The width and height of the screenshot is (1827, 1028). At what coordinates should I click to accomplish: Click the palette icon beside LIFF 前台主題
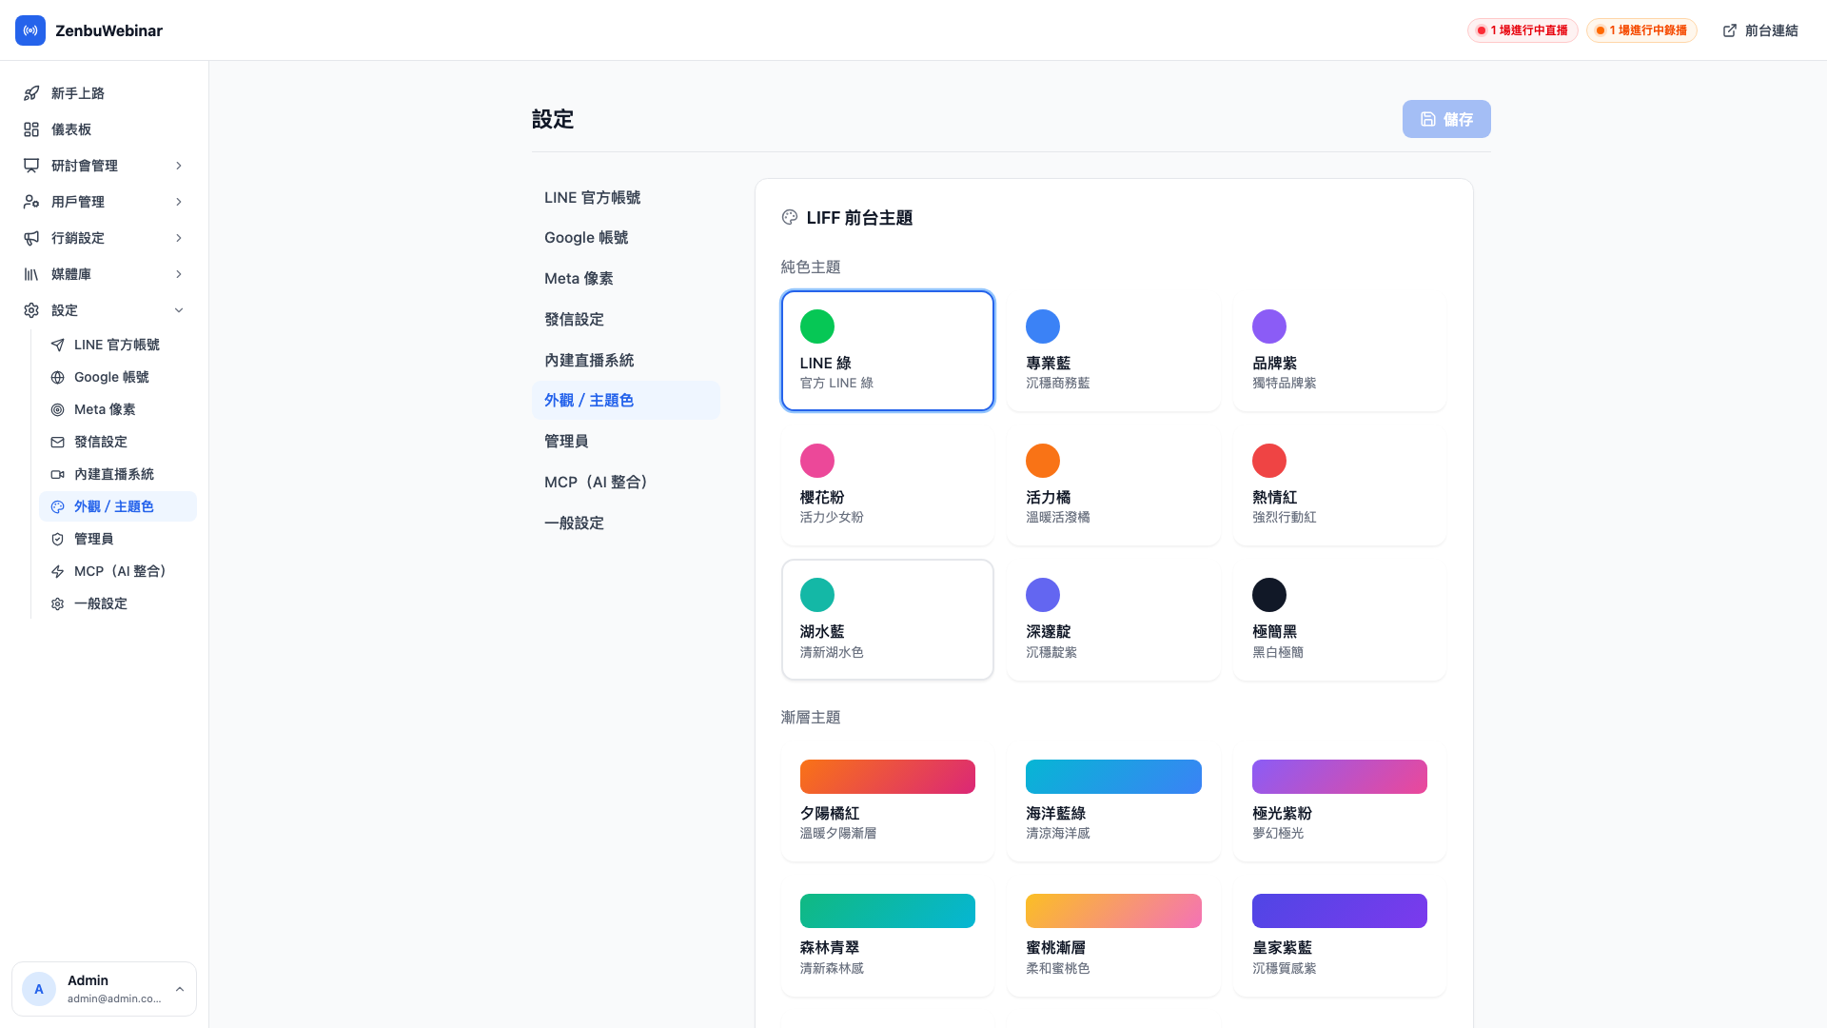coord(790,217)
